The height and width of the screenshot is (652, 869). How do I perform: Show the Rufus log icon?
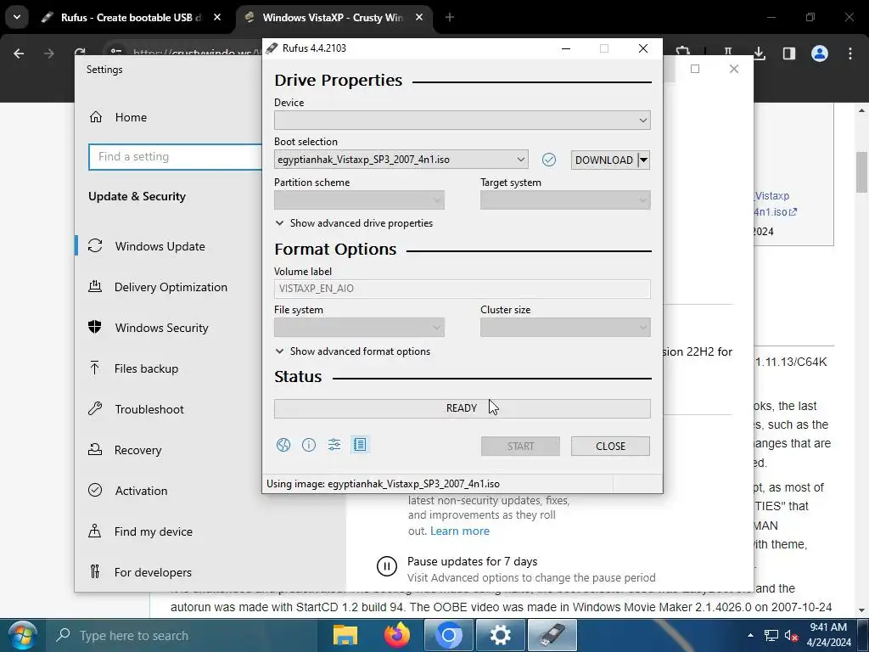[x=360, y=445]
